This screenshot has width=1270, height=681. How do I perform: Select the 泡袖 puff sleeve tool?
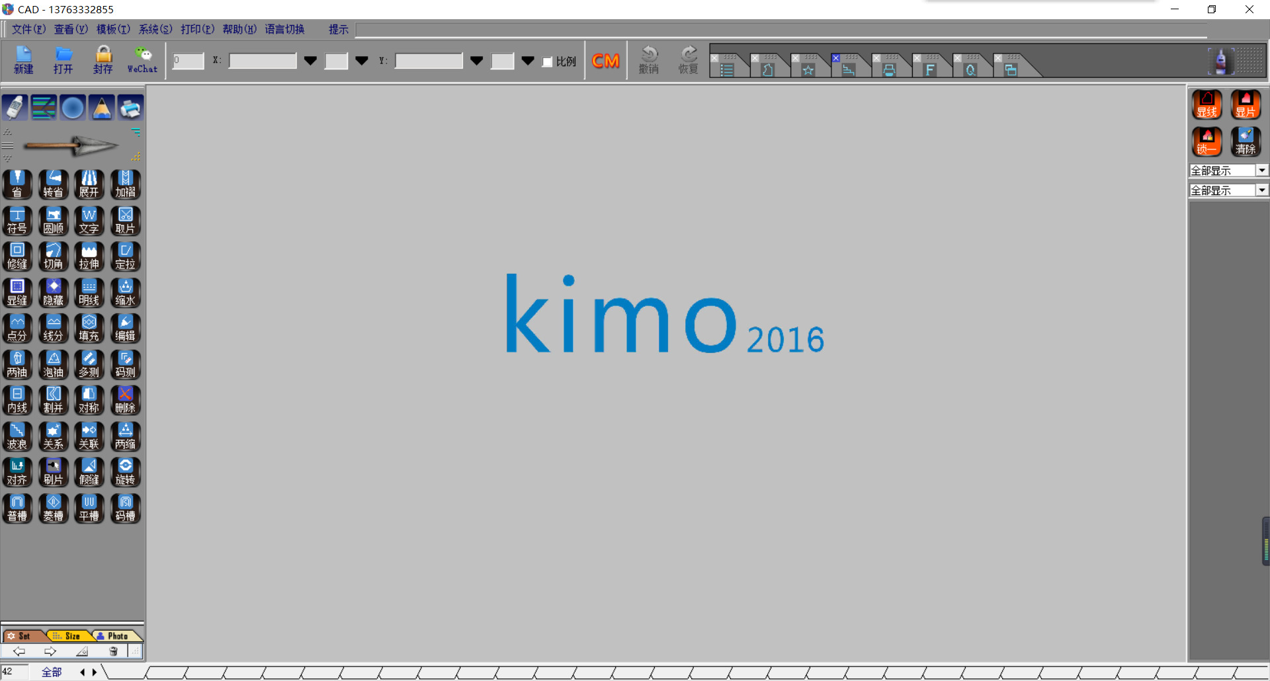[x=54, y=365]
